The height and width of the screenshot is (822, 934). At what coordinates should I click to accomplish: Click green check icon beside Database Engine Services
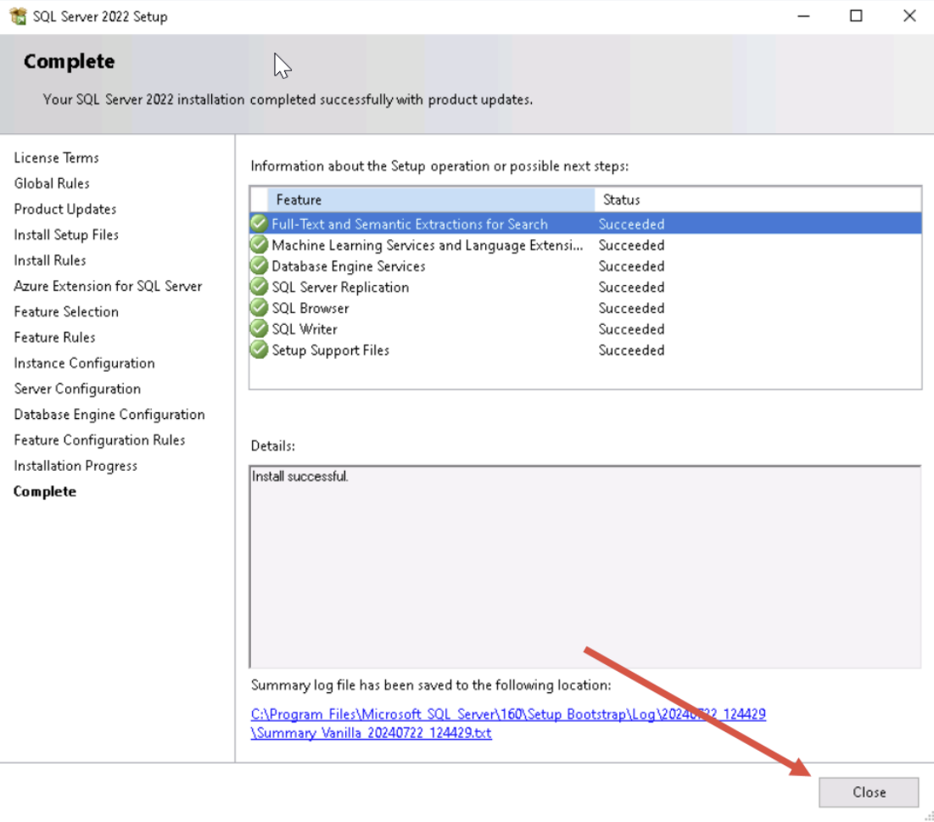pyautogui.click(x=259, y=266)
